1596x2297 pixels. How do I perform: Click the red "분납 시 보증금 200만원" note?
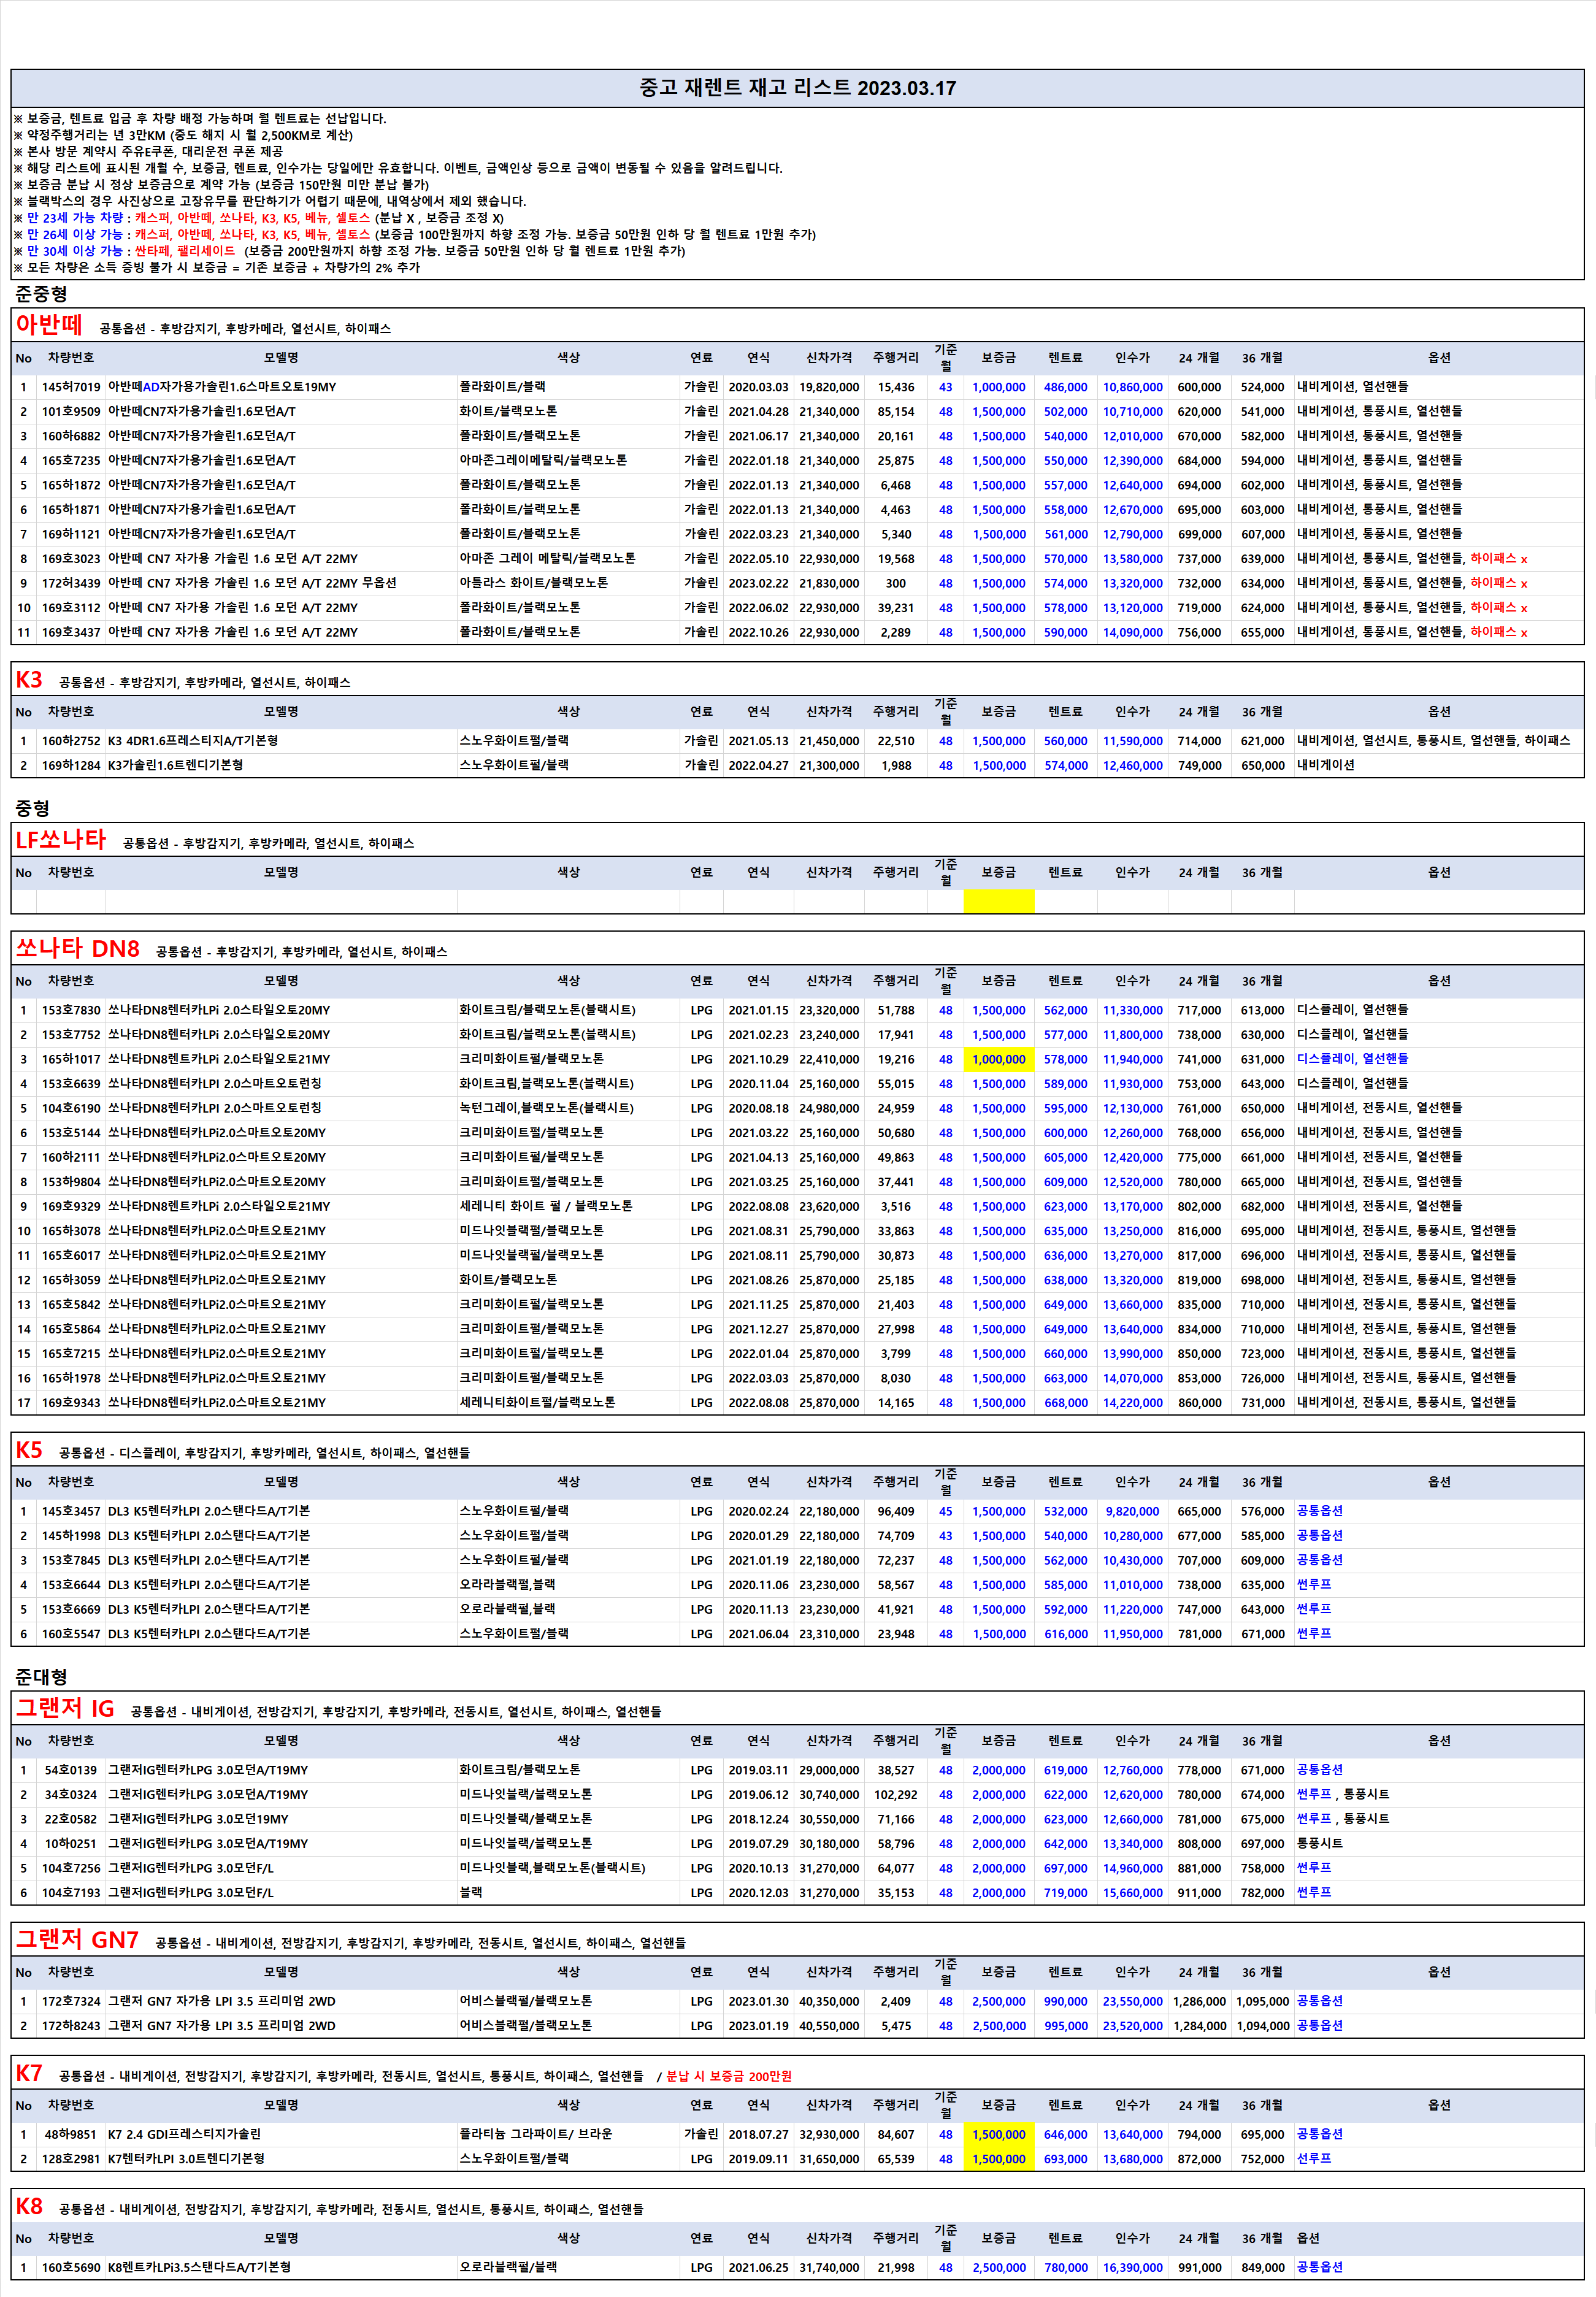728,2076
